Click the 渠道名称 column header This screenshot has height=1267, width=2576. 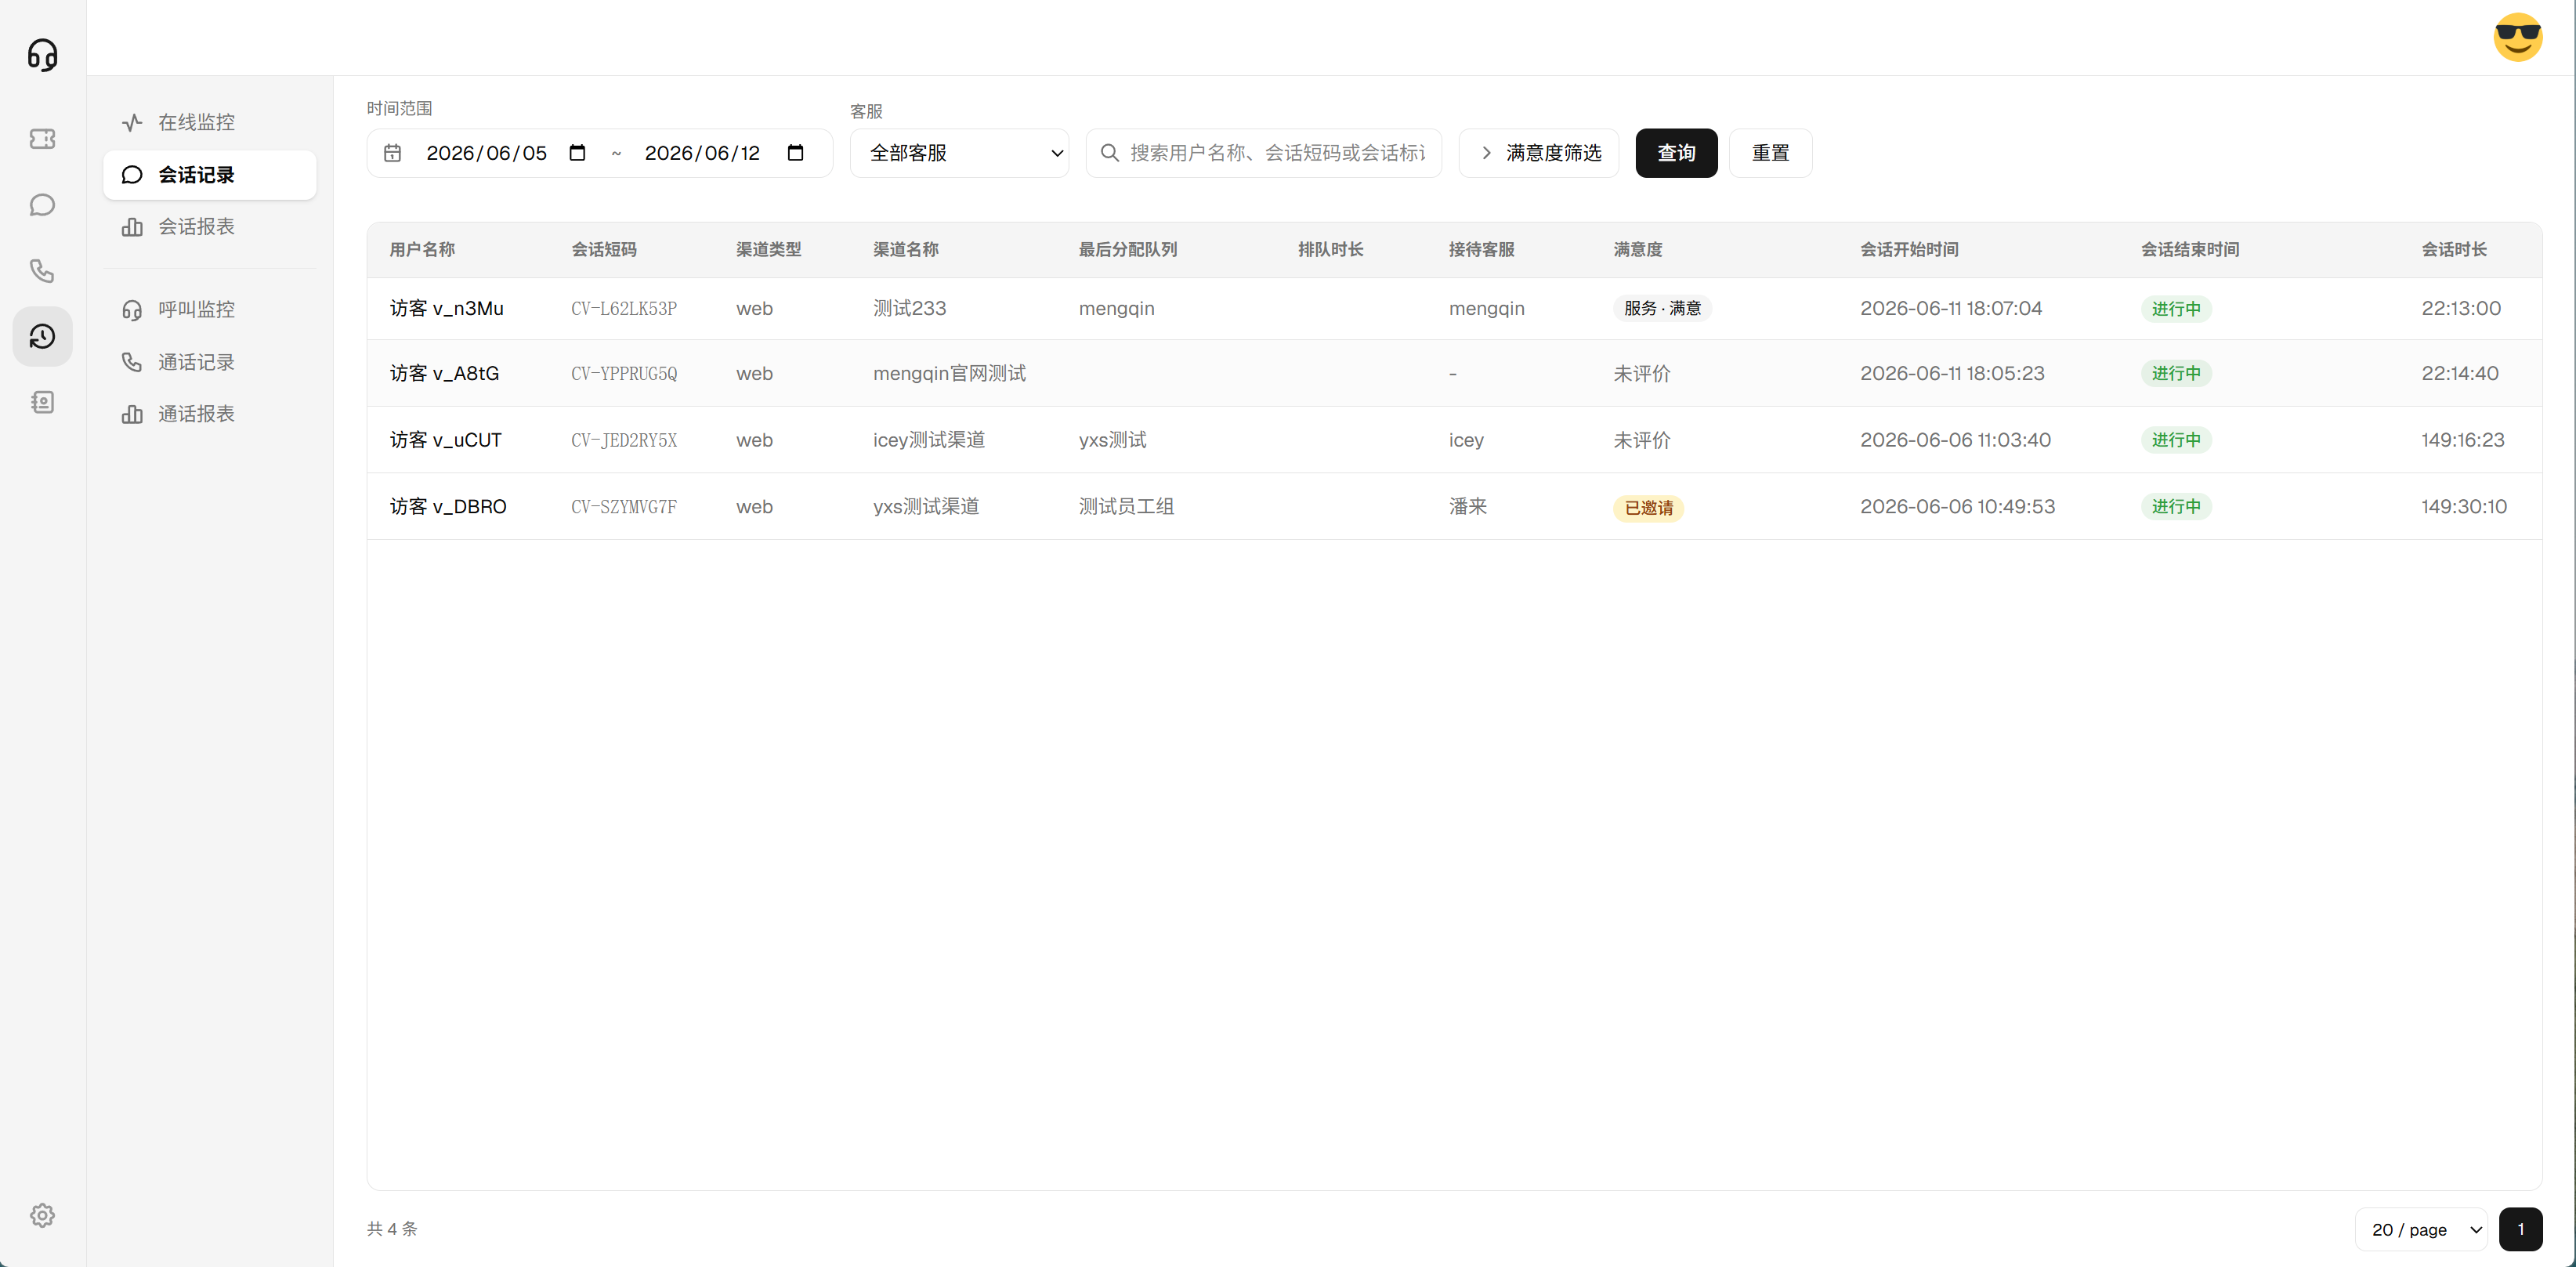905,249
